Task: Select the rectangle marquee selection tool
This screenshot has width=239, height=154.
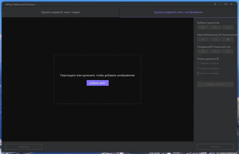Action: pos(203,27)
